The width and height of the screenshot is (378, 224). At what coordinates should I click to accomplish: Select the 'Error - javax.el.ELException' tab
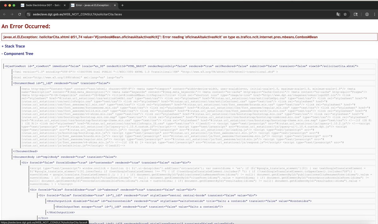coord(93,5)
